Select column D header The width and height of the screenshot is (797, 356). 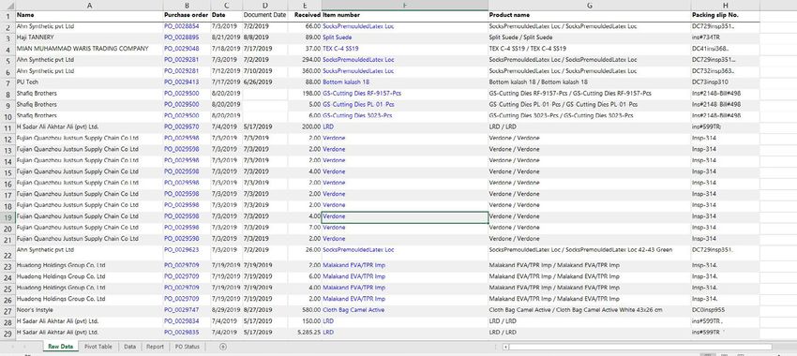tap(264, 5)
